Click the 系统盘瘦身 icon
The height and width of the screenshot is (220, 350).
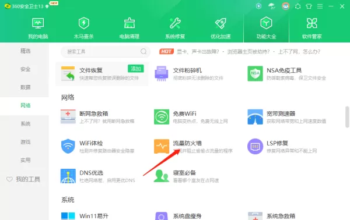point(162,216)
